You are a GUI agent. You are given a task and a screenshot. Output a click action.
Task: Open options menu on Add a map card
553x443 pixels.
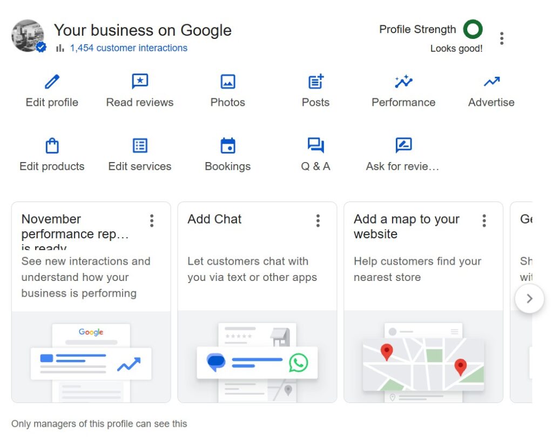coord(484,220)
